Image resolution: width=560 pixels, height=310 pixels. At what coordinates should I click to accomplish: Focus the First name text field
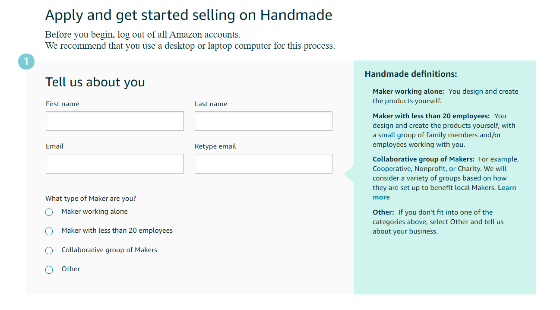click(x=114, y=121)
